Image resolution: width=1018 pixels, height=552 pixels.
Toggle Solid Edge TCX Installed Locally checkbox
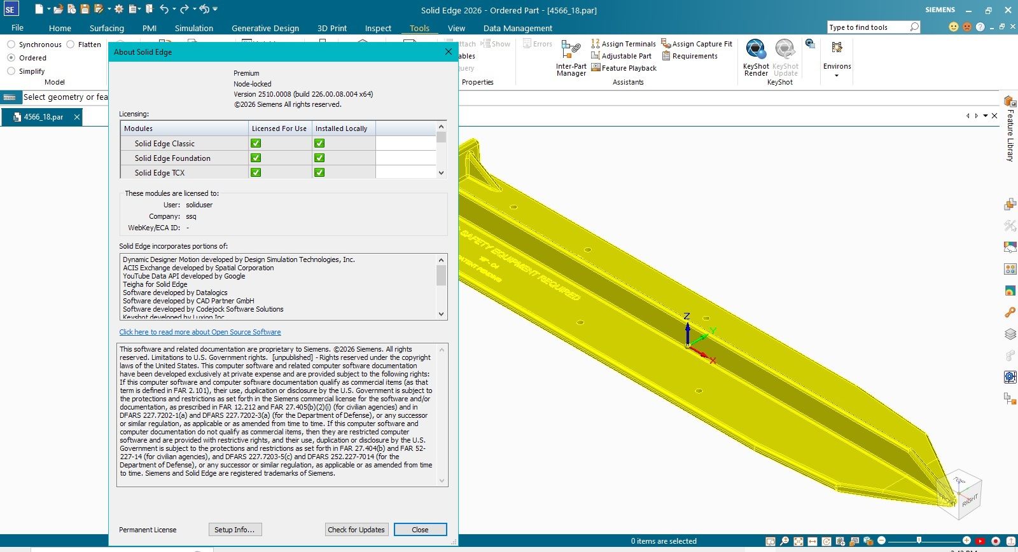coord(319,172)
